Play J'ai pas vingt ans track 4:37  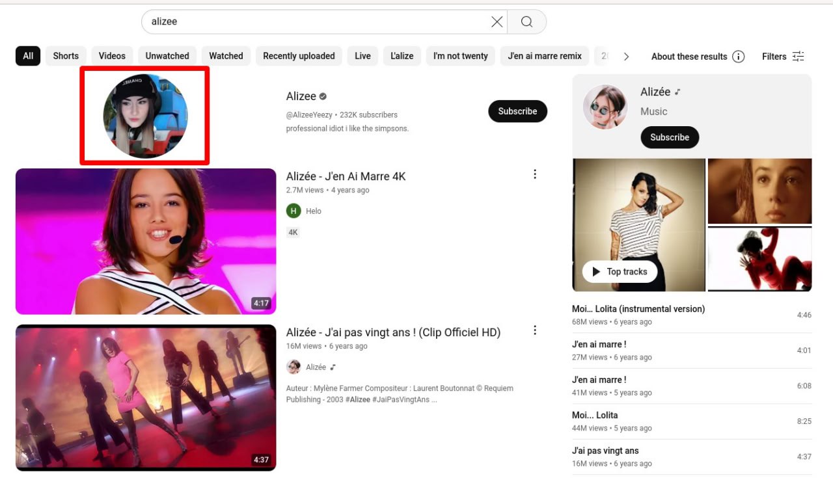click(692, 457)
